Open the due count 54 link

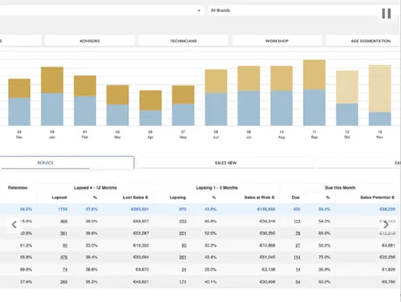point(298,282)
